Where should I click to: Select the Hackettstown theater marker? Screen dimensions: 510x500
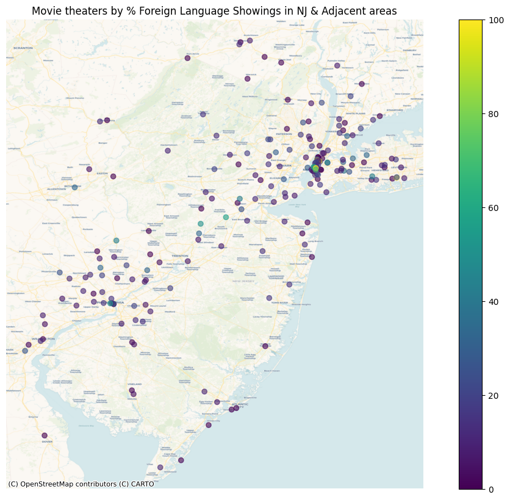[x=168, y=151]
